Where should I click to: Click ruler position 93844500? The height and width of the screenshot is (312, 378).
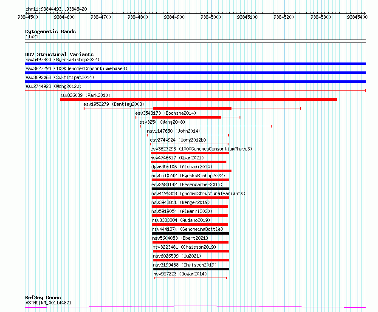pos(28,17)
